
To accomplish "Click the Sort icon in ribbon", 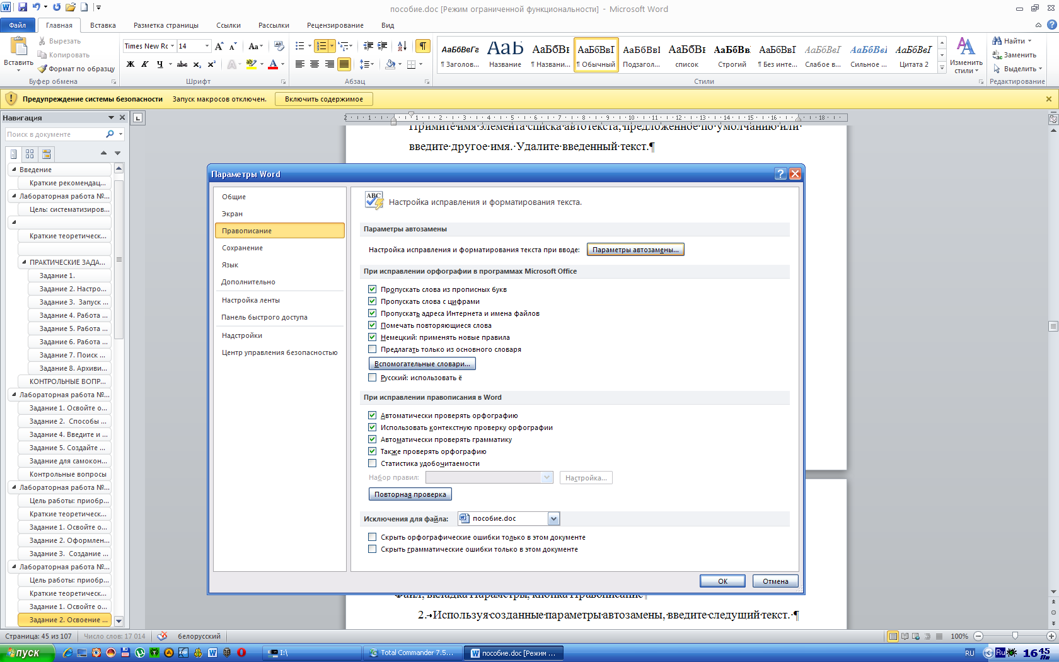I will click(402, 46).
